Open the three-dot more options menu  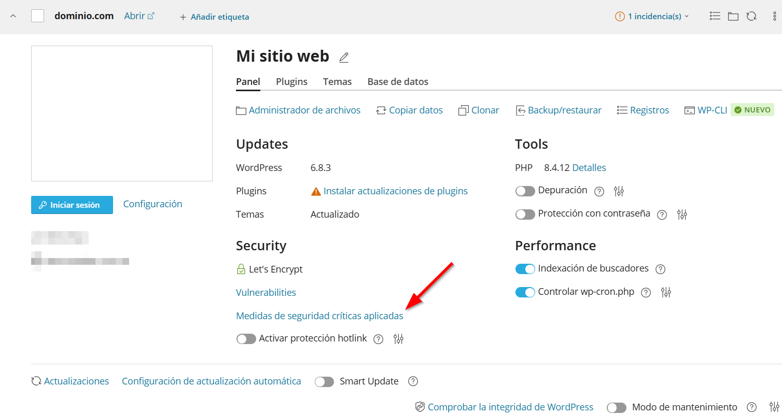point(774,16)
